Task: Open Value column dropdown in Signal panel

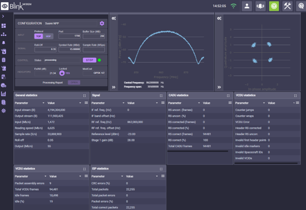Action: point(157,103)
